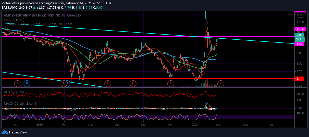309x137 pixels.
Task: Click the E earnings marker near November 2020
Action: (x=170, y=83)
